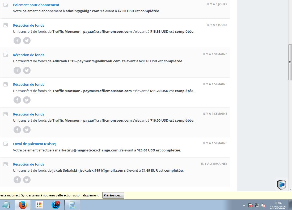Click the payments@adbrook.com address

(x=99, y=61)
